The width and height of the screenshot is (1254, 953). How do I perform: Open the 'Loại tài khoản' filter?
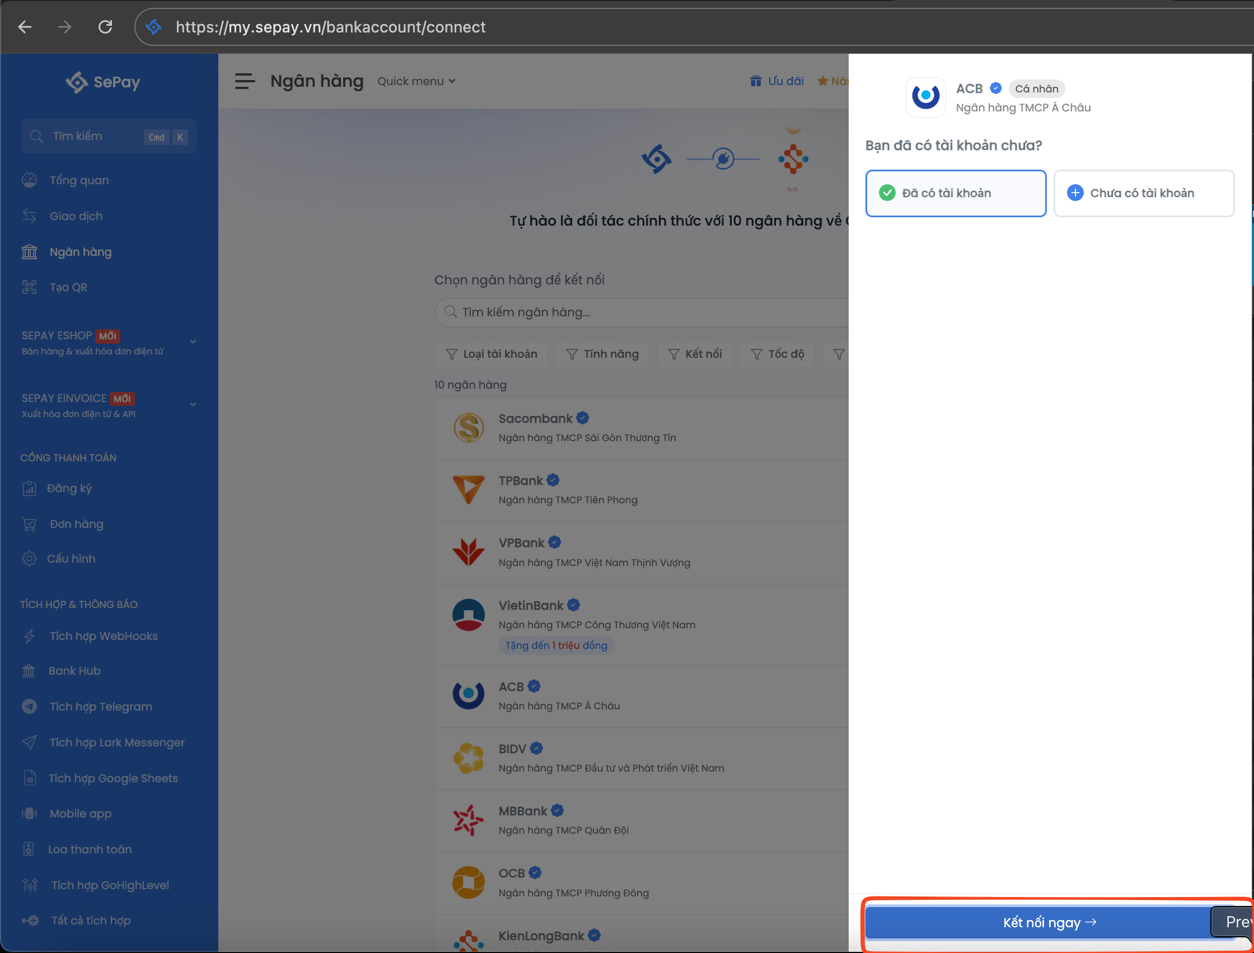pyautogui.click(x=491, y=354)
